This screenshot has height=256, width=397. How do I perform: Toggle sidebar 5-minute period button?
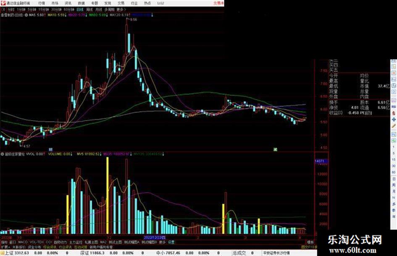tap(394, 153)
